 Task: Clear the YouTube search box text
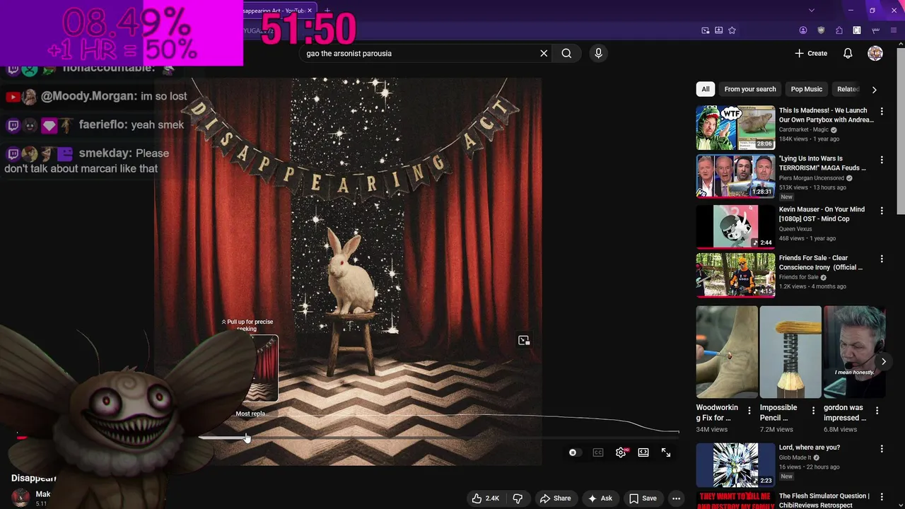544,53
